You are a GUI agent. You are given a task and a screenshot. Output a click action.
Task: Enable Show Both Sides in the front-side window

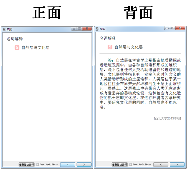[37, 164]
